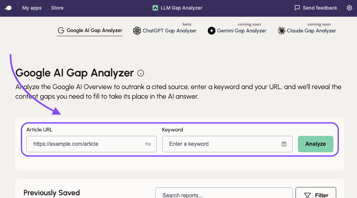Viewport: 357px width, 198px height.
Task: Click the Gemini icon near 'coming soon'
Action: click(x=211, y=31)
